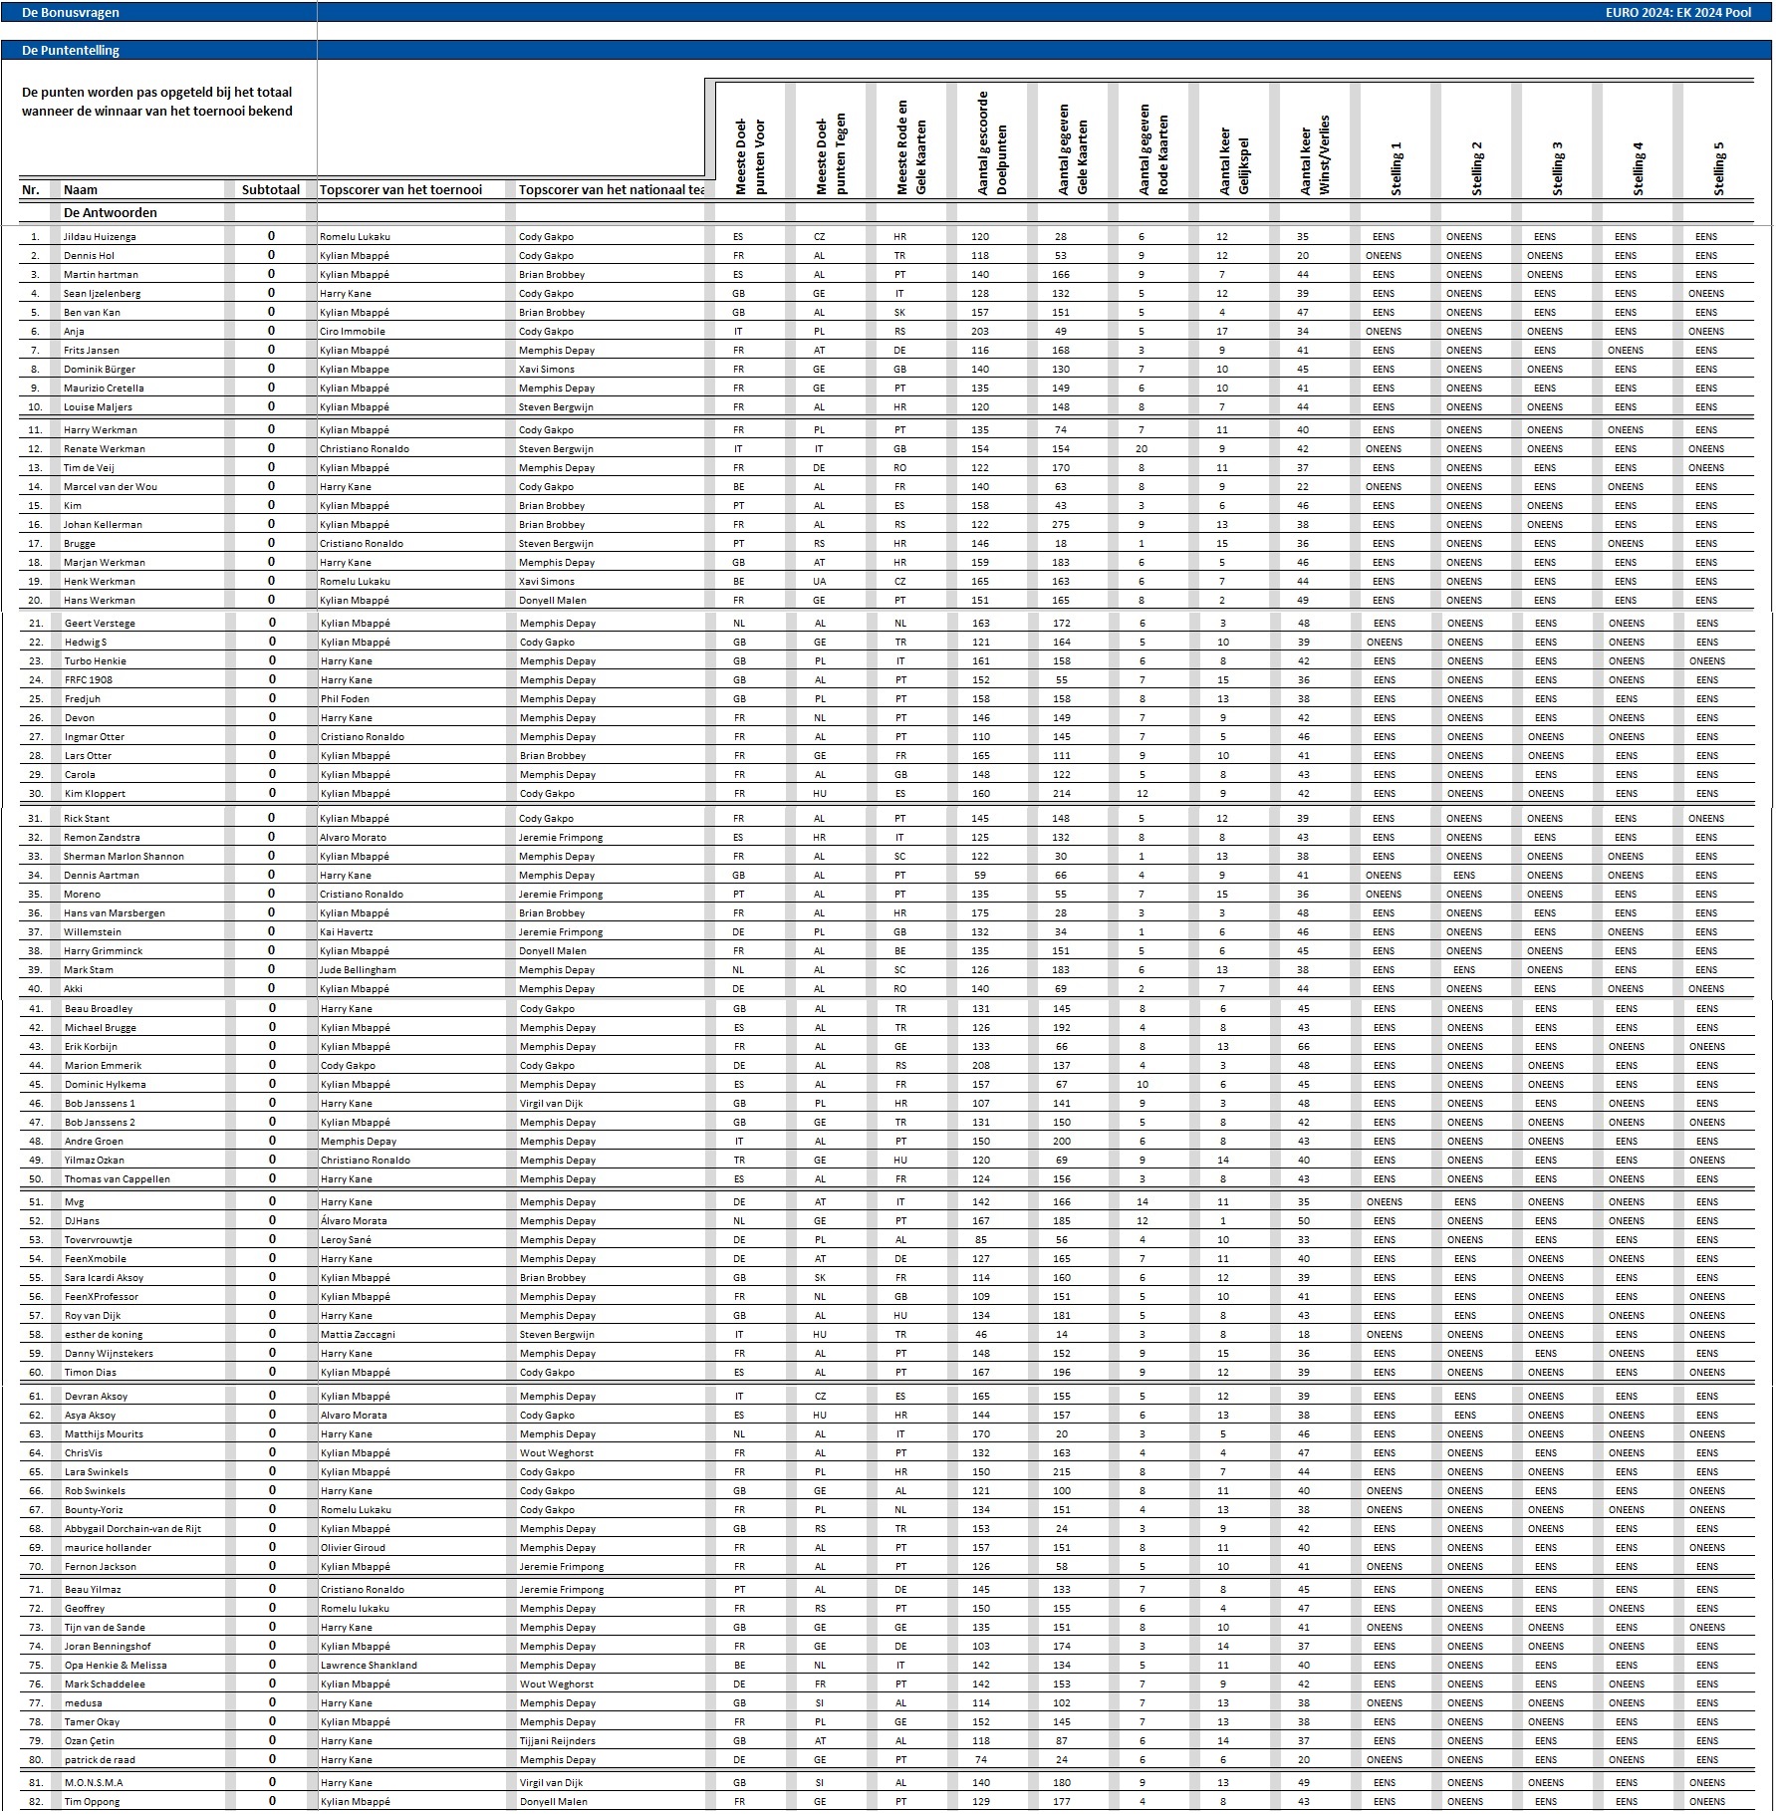1776x1814 pixels.
Task: Select the name 'Turbo Henkie'
Action: pyautogui.click(x=96, y=661)
